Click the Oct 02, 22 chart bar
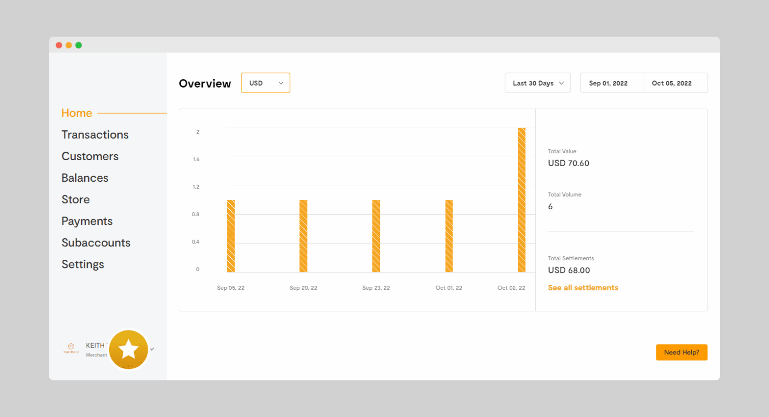 pyautogui.click(x=522, y=200)
